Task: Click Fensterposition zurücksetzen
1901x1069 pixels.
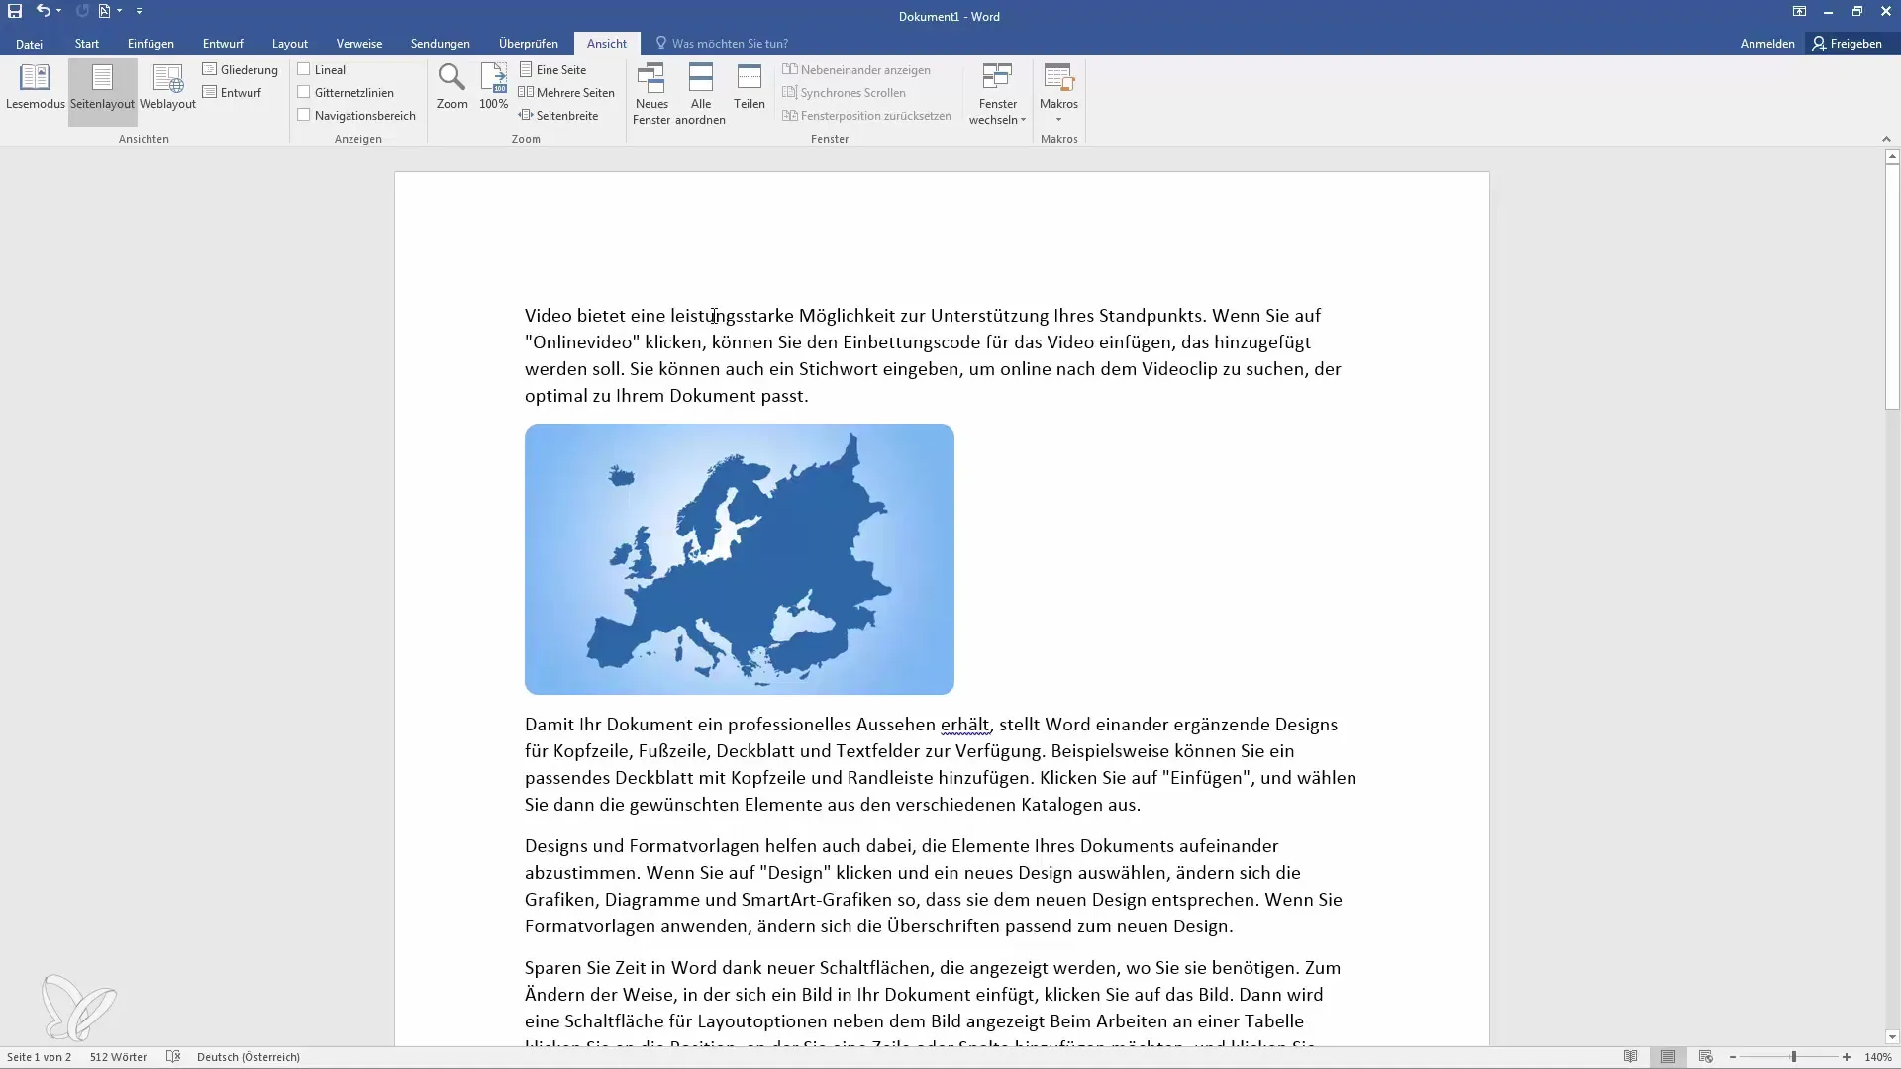Action: click(x=866, y=115)
